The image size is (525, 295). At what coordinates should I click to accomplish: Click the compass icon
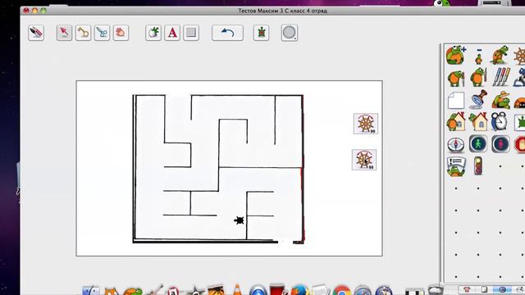pyautogui.click(x=456, y=145)
